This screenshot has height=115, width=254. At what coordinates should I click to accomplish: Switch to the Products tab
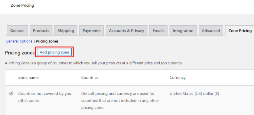point(41,30)
